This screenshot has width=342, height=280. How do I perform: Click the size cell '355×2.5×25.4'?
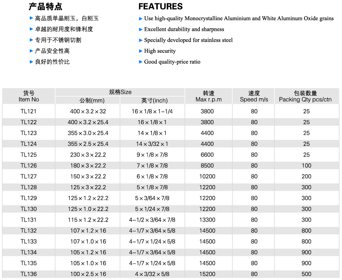(x=88, y=144)
